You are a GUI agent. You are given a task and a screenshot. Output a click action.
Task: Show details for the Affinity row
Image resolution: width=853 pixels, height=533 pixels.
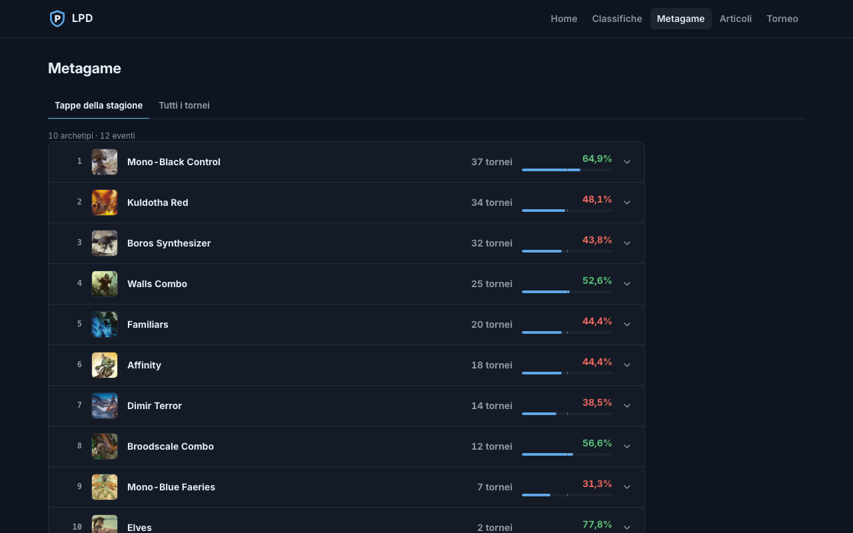click(x=627, y=365)
